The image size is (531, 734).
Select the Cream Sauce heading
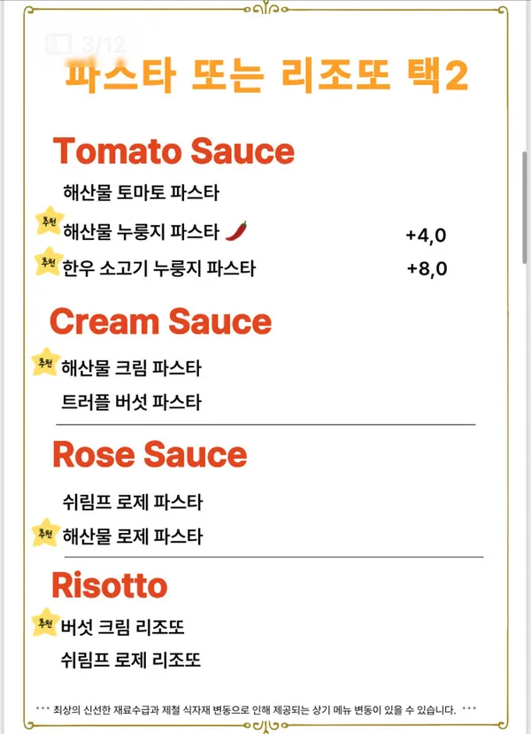(x=160, y=321)
